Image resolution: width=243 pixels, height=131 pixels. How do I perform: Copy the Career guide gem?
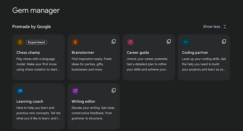tap(169, 41)
